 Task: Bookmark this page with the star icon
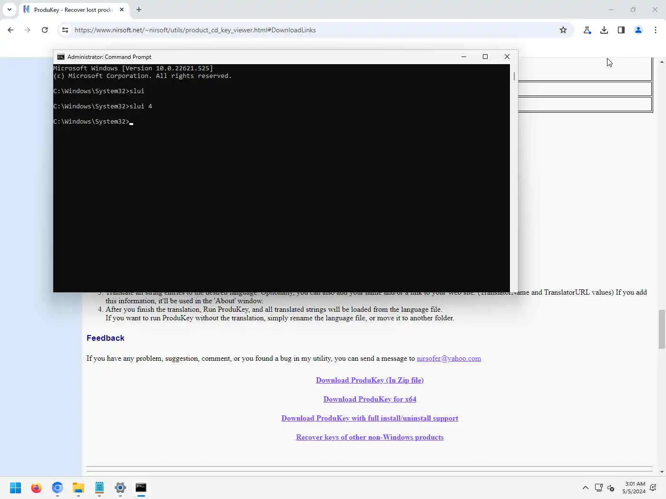[563, 30]
